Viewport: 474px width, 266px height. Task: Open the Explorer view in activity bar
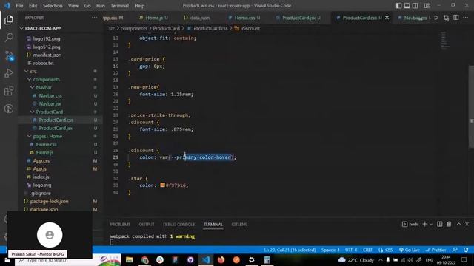9,20
